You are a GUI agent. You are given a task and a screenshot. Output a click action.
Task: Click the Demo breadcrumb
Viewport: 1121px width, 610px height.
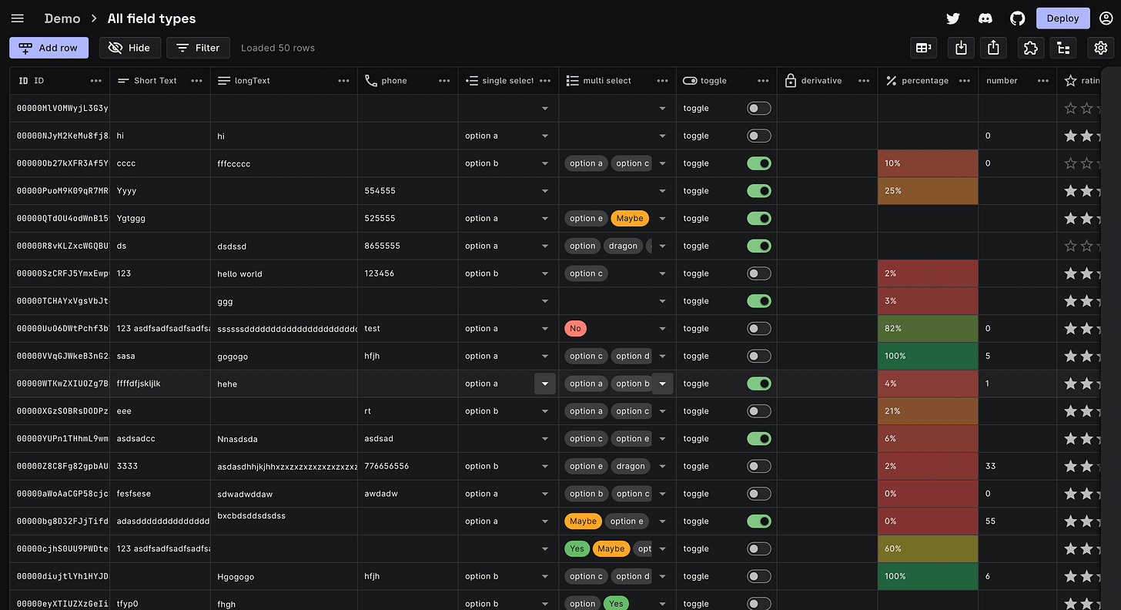pos(62,18)
